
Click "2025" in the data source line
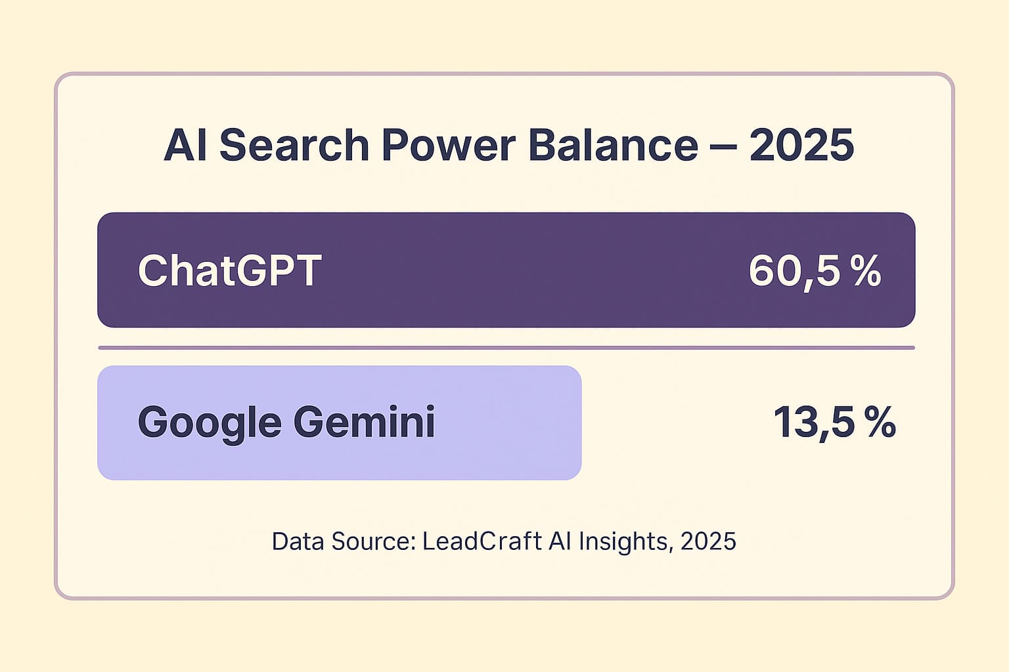coord(708,541)
